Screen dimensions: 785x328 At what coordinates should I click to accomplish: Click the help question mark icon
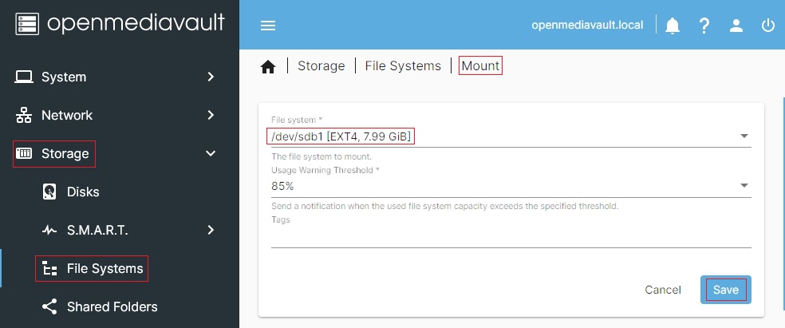704,25
